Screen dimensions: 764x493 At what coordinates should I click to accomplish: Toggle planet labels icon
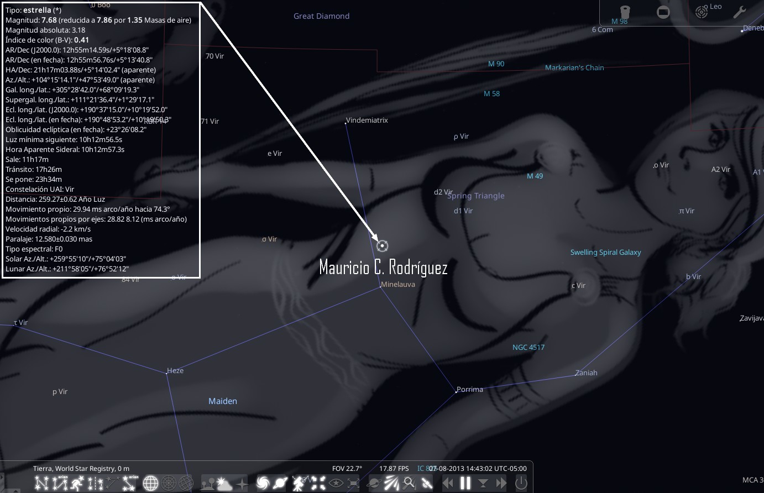[x=280, y=484]
